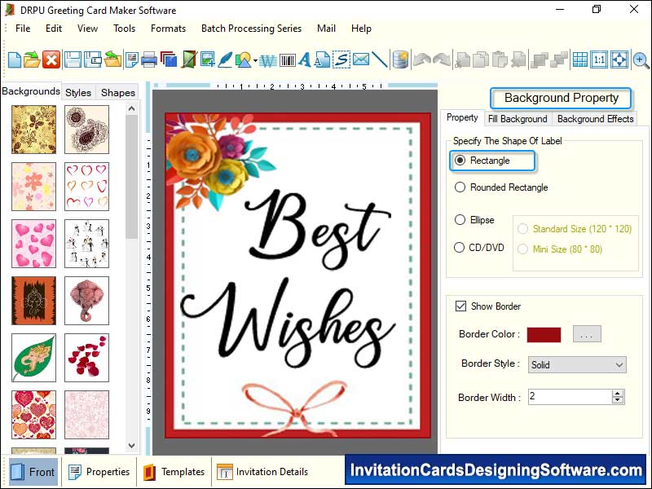Open the Border Style dropdown
This screenshot has height=489, width=652.
pyautogui.click(x=577, y=365)
